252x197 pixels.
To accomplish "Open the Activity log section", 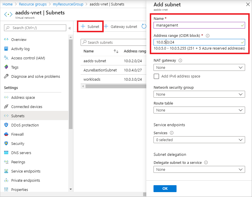I will 23,49.
